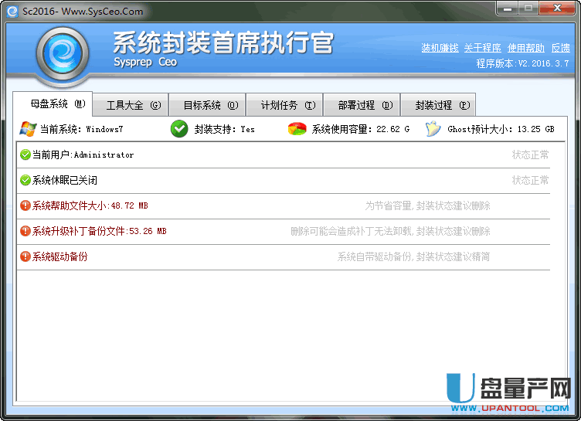Open the 使用帮助 link
The height and width of the screenshot is (421, 581).
click(x=526, y=48)
